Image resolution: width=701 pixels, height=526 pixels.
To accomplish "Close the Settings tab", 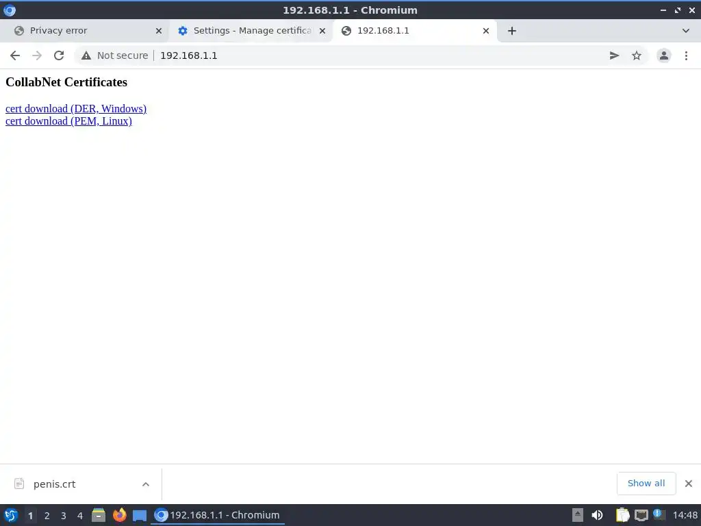I will (322, 31).
